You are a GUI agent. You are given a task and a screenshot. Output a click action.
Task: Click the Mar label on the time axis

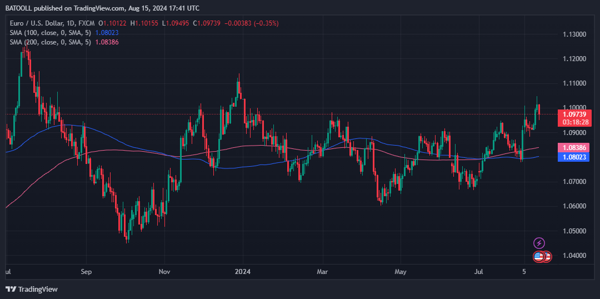point(322,272)
